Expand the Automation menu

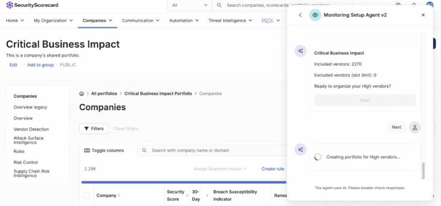[184, 21]
